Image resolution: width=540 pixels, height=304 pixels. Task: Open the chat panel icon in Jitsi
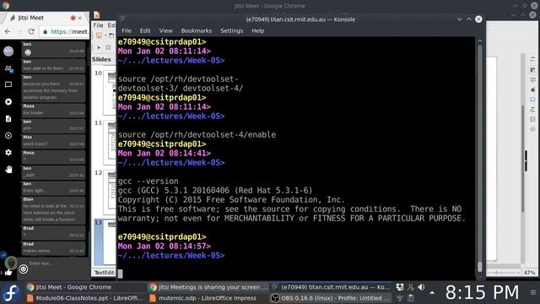(8, 84)
